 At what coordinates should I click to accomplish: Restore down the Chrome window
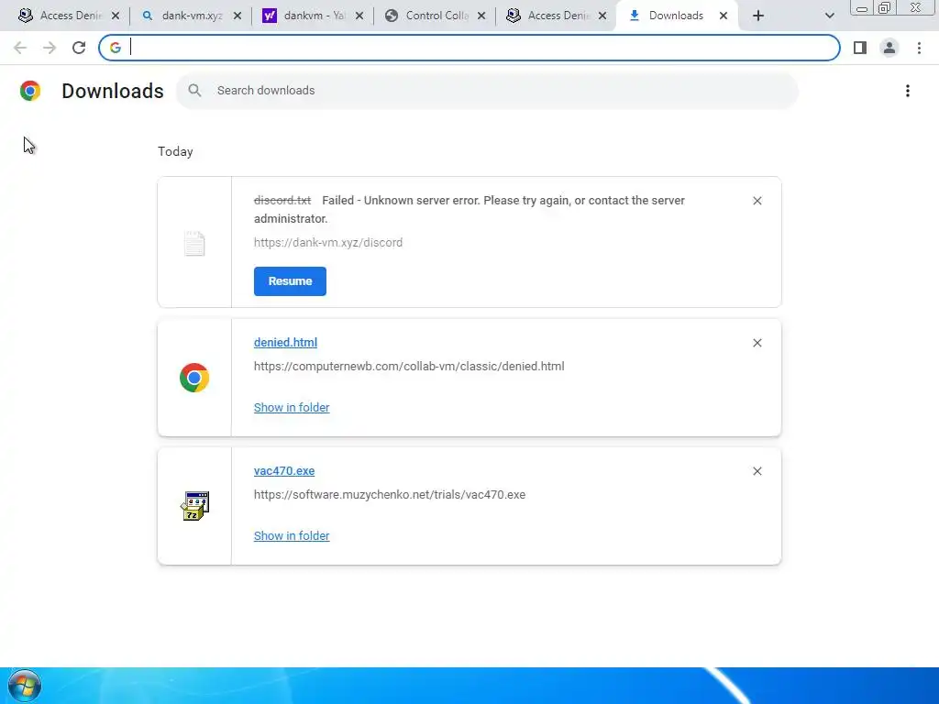click(x=885, y=8)
